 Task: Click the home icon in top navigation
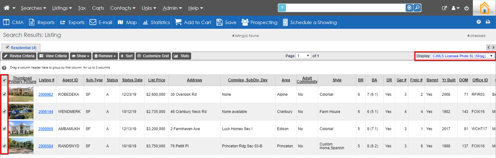coord(7,8)
